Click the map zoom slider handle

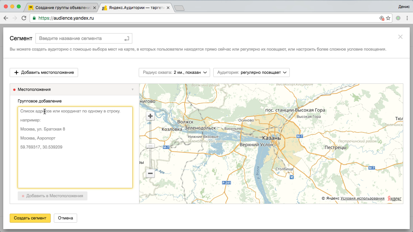coord(150,146)
